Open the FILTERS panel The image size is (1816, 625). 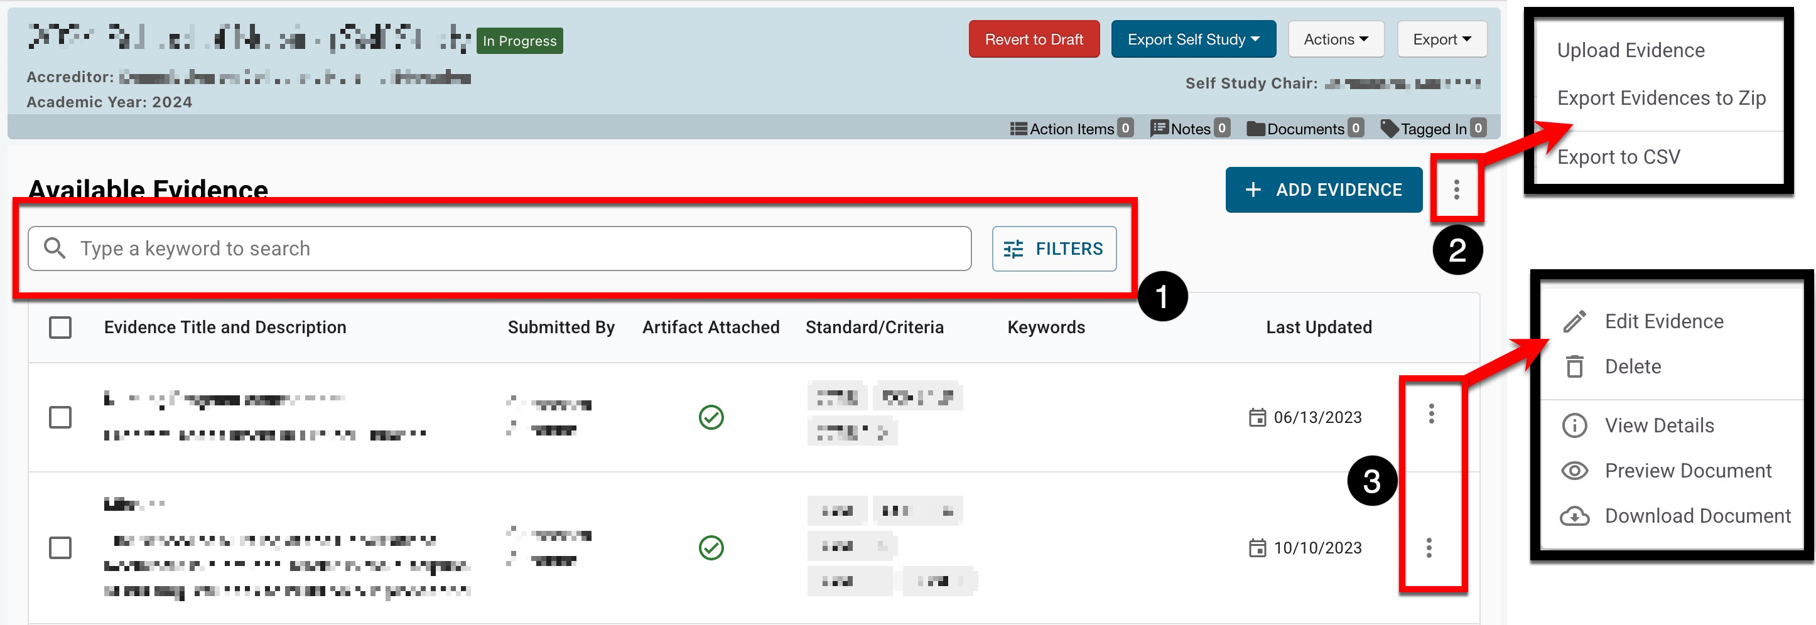(x=1053, y=248)
